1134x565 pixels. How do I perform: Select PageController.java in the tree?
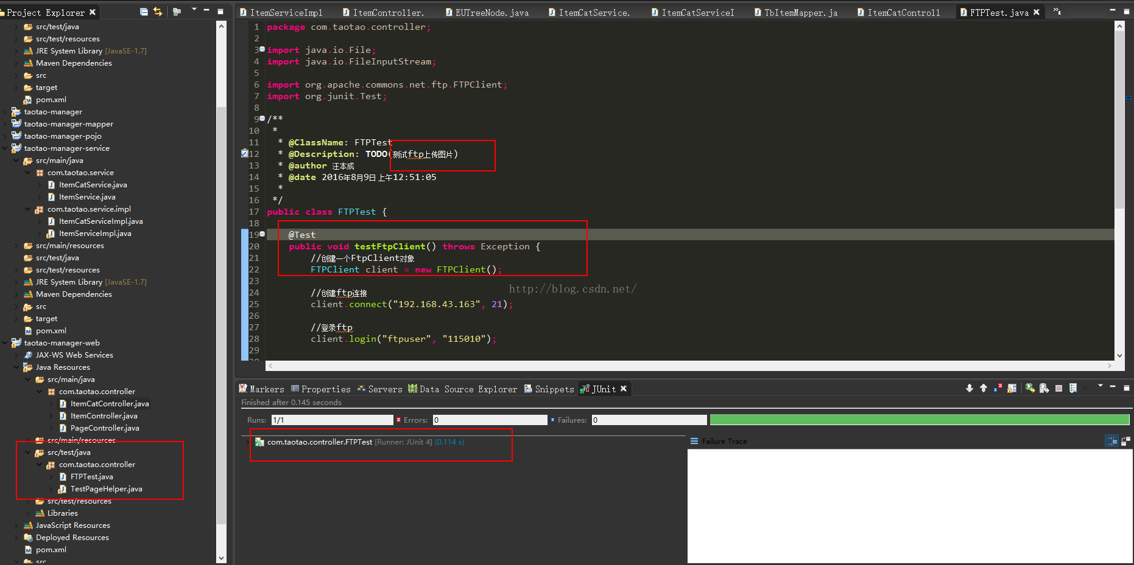(x=105, y=428)
